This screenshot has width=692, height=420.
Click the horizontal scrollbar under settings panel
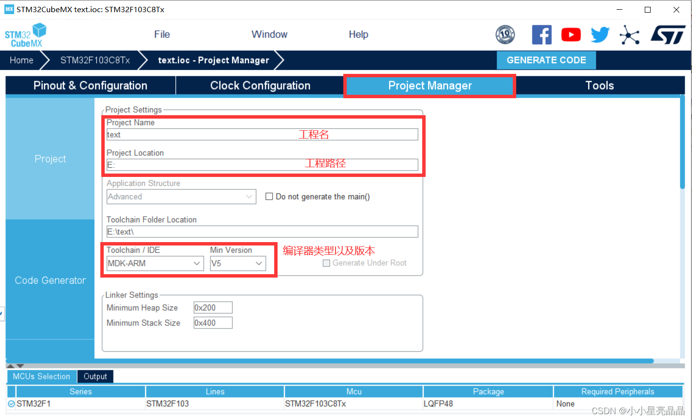pos(330,361)
